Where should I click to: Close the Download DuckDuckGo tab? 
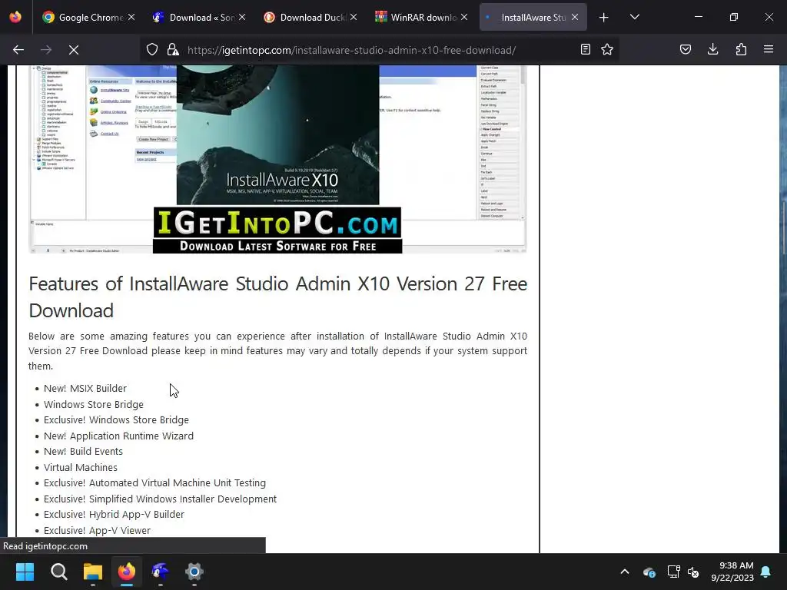pyautogui.click(x=354, y=17)
